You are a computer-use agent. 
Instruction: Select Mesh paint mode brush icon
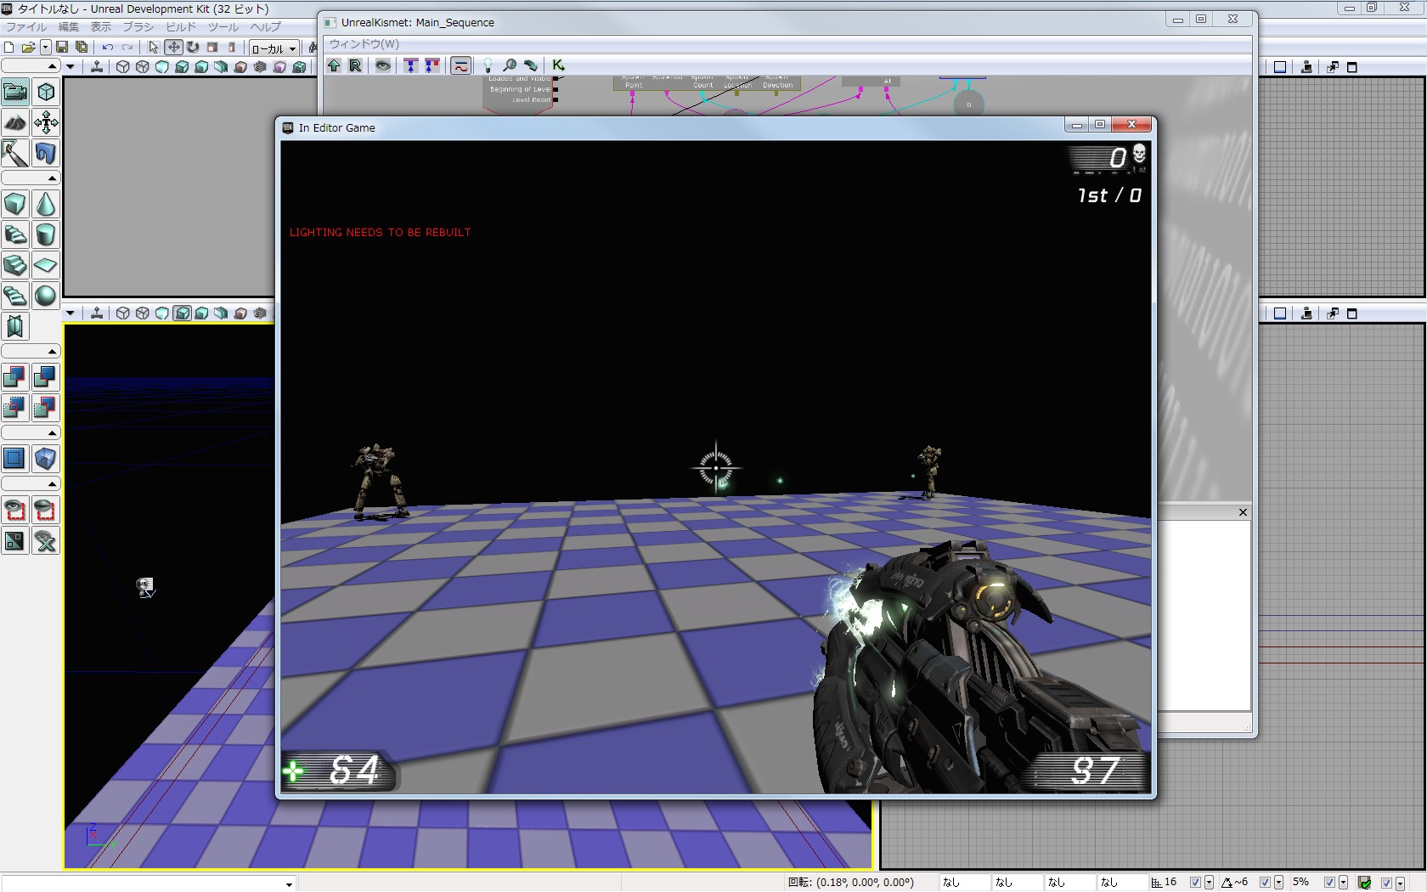click(15, 153)
